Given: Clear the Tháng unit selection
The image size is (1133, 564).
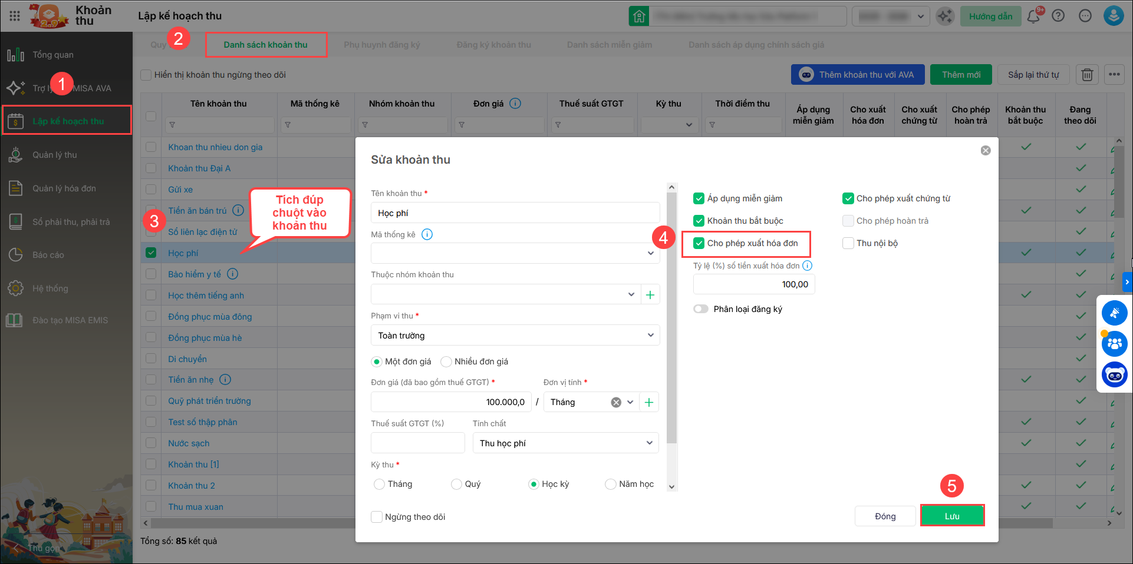Looking at the screenshot, I should coord(616,402).
